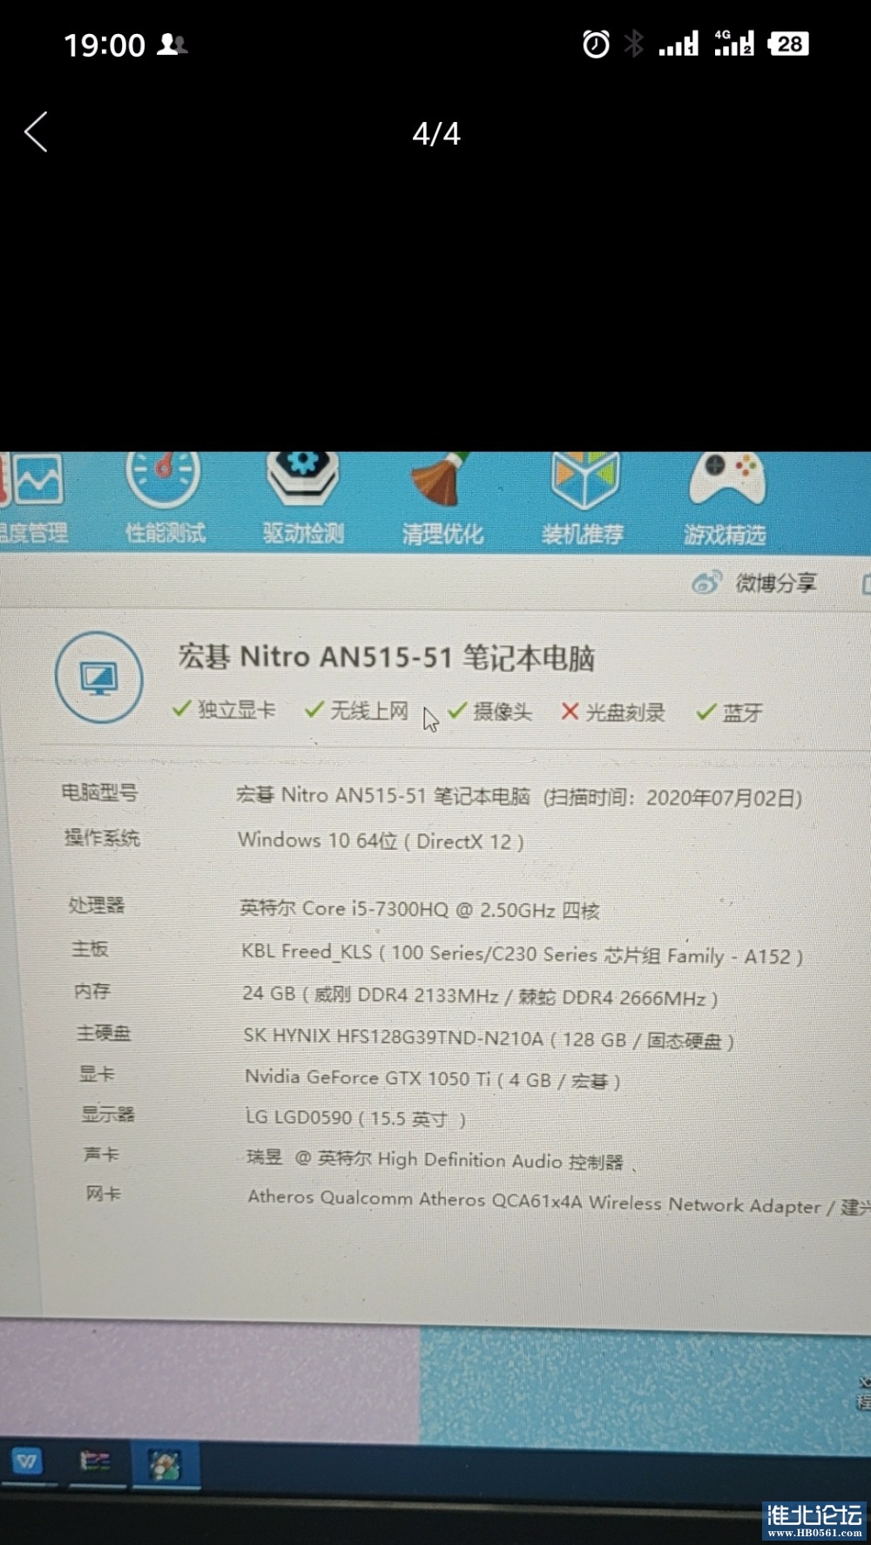Image resolution: width=871 pixels, height=1545 pixels.
Task: Select the 显示器 label
Action: [x=109, y=1114]
